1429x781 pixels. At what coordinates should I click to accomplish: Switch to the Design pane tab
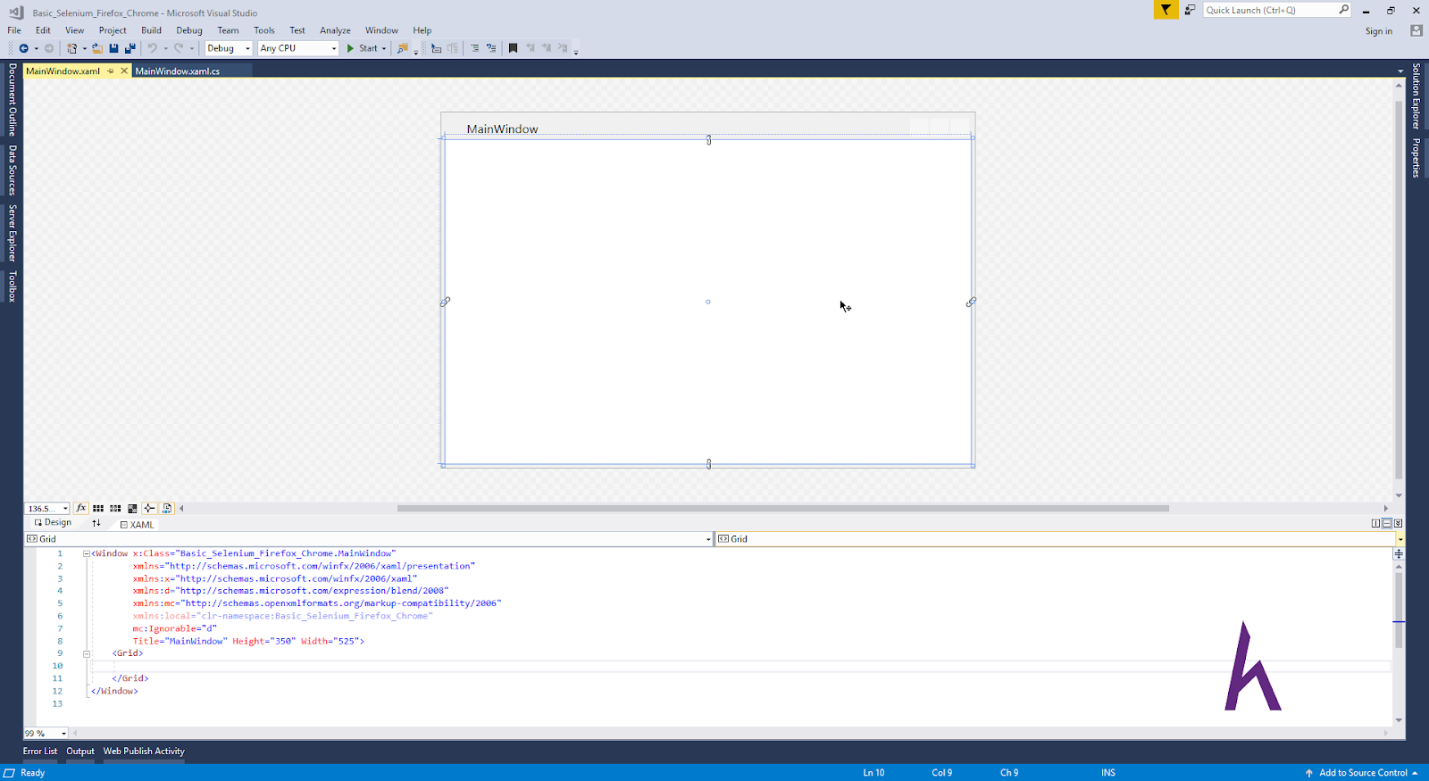53,523
